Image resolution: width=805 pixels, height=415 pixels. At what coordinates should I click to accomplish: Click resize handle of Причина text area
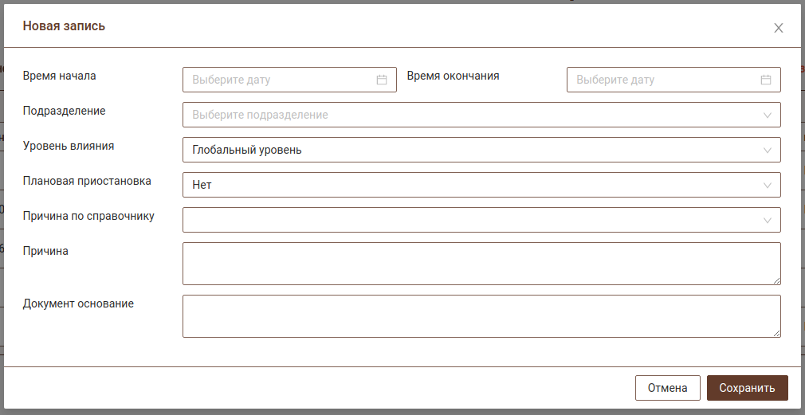[x=776, y=280]
